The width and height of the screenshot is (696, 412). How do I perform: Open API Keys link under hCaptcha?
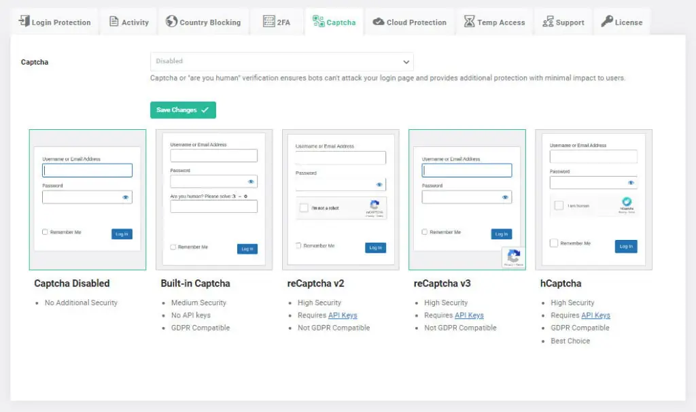click(x=595, y=315)
